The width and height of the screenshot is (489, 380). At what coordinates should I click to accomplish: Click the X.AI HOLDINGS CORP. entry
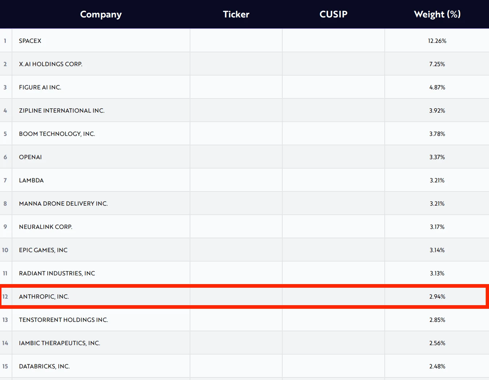50,64
